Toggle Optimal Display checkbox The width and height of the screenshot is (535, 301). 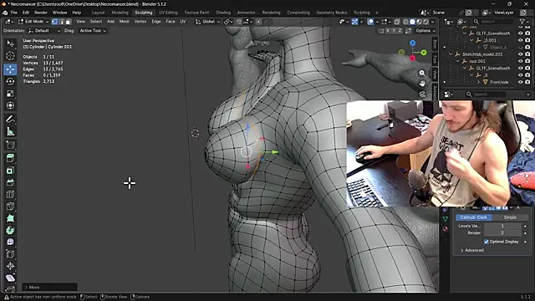coord(487,242)
